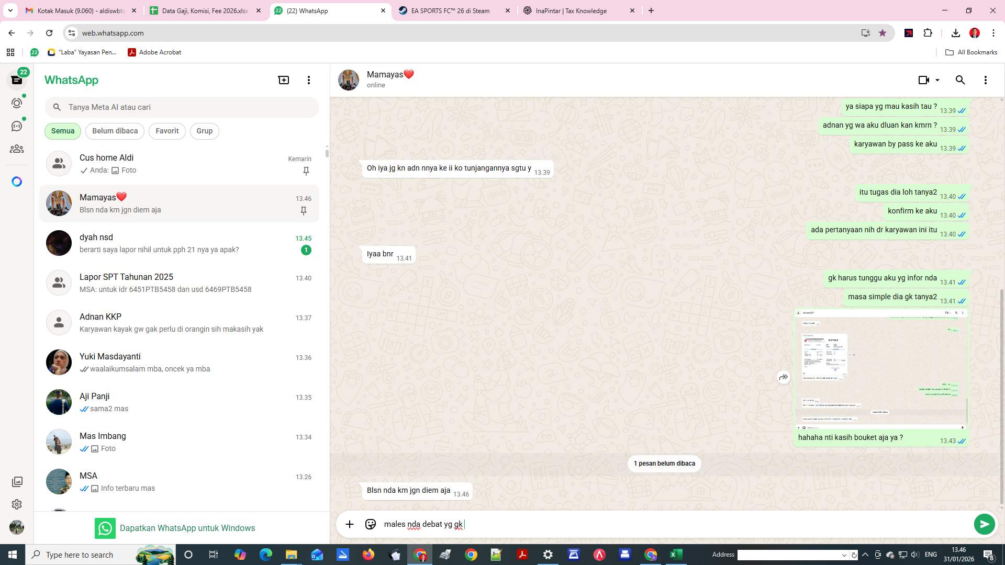Screen dimensions: 1005x565
Task: Toggle the Favorit chat filter
Action: [x=167, y=131]
